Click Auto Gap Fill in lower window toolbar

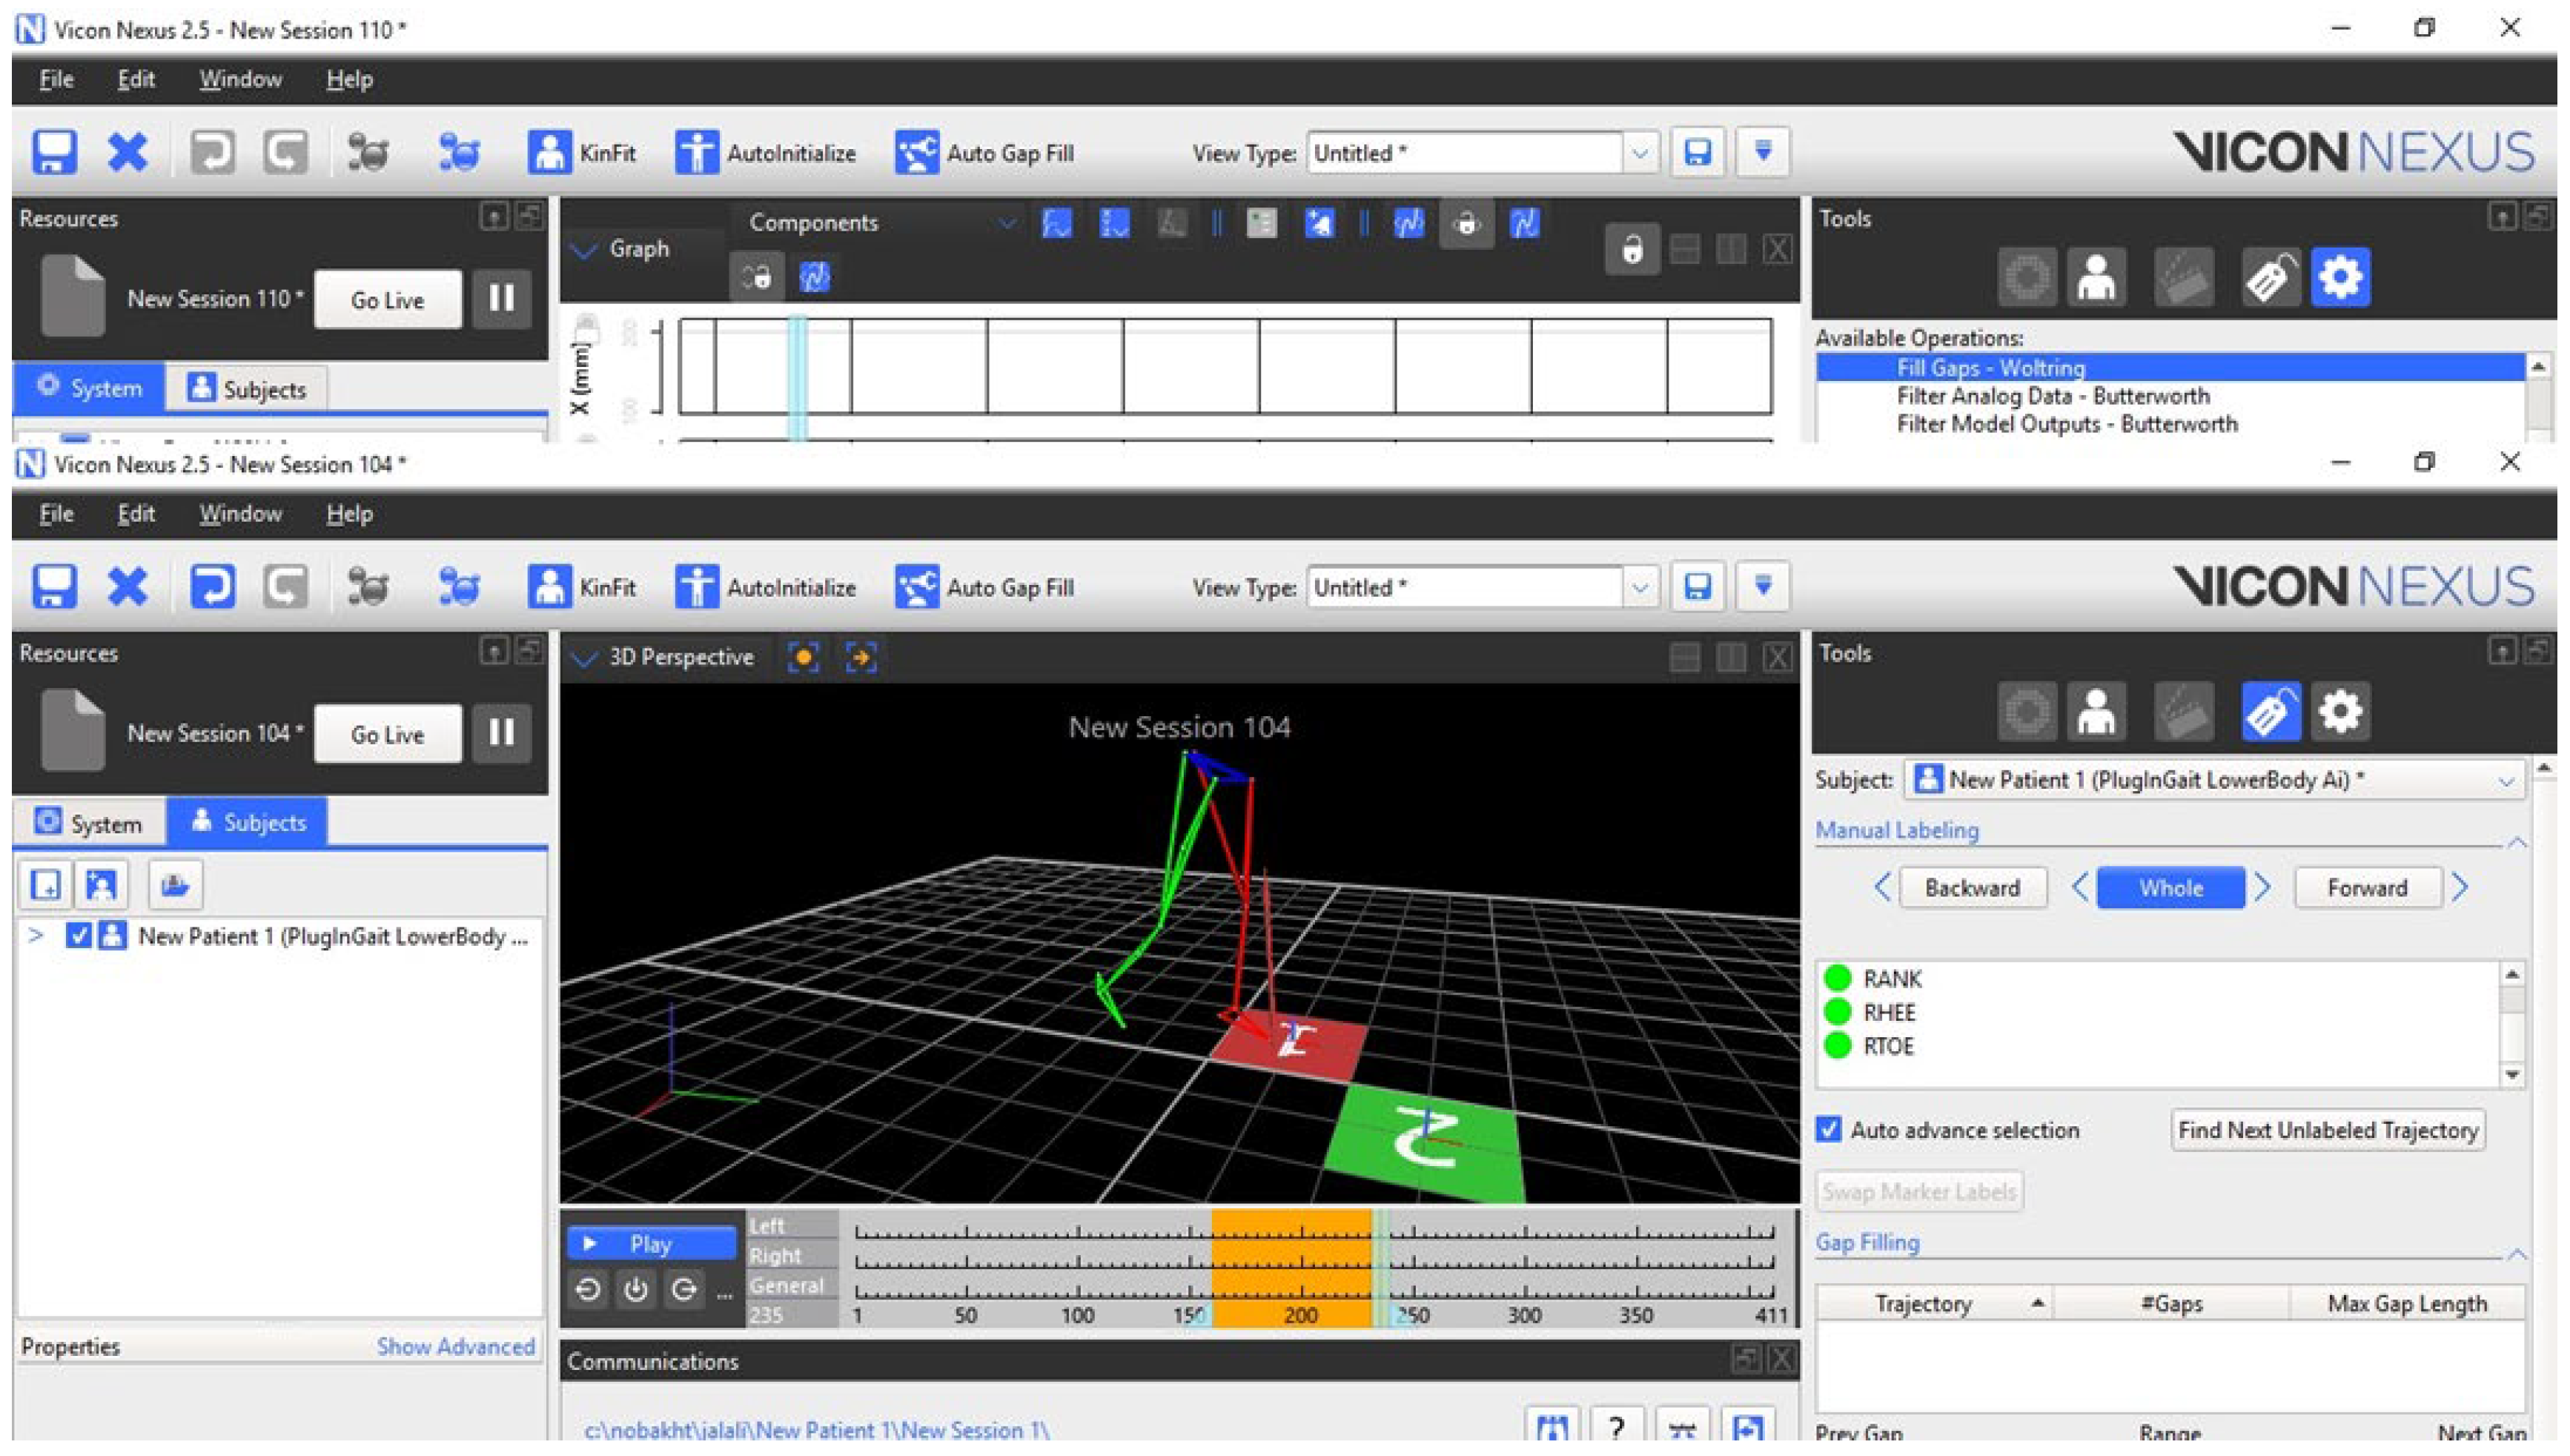[x=984, y=587]
